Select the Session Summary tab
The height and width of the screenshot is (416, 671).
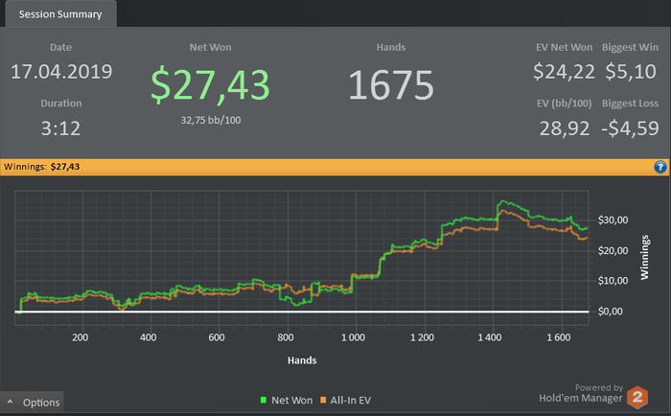point(60,14)
